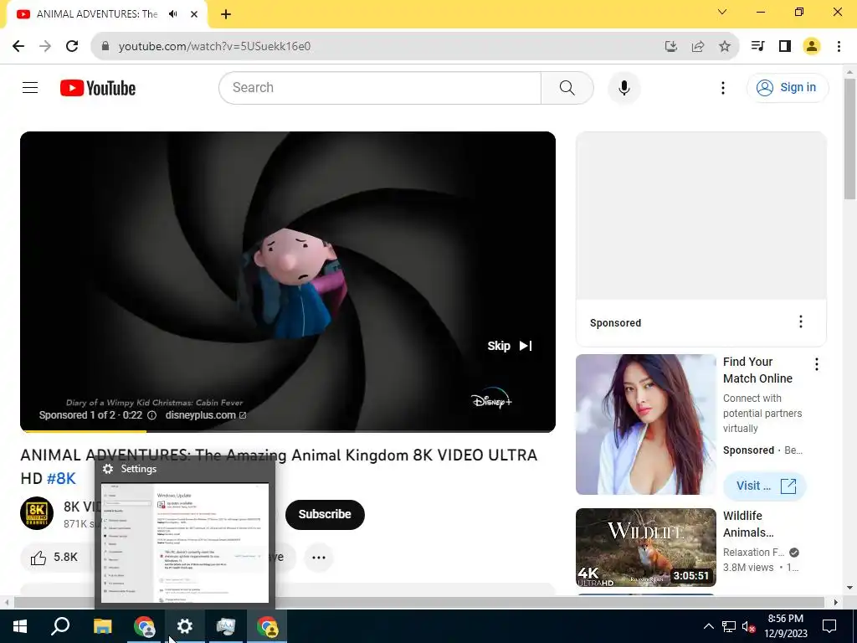
Task: Show hidden system tray icons
Action: click(x=708, y=626)
